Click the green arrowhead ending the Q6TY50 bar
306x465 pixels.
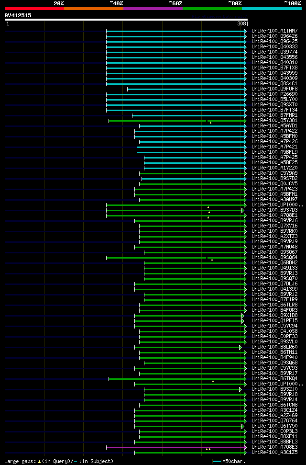(243, 426)
